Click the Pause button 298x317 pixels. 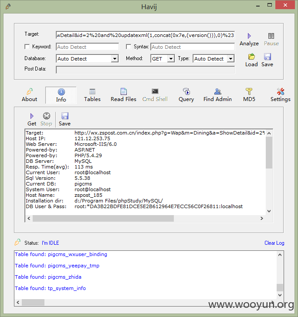pos(271,40)
